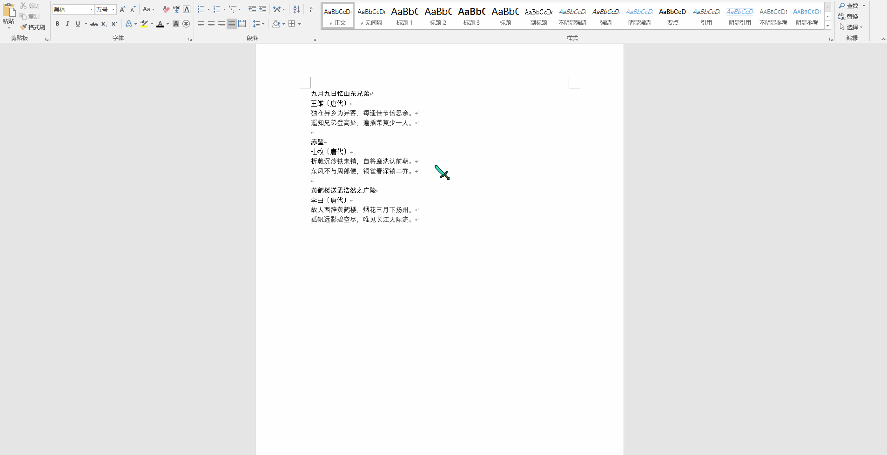Click Replace (替换) in the editing group
This screenshot has width=887, height=455.
(x=848, y=16)
